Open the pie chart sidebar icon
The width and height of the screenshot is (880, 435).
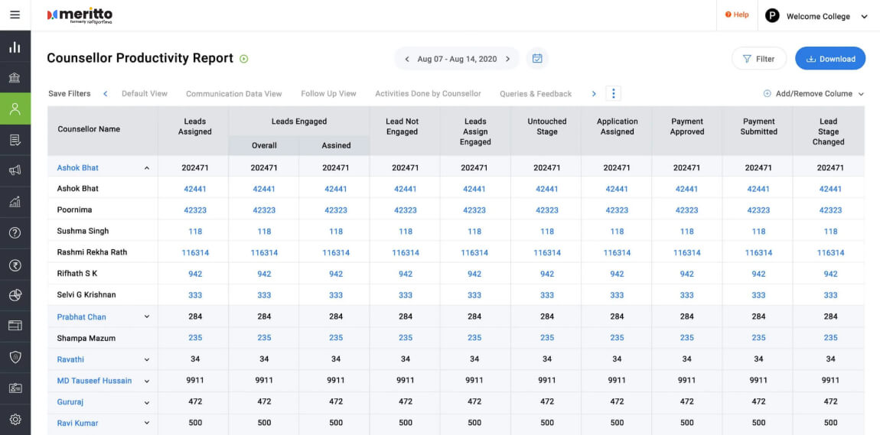point(15,295)
